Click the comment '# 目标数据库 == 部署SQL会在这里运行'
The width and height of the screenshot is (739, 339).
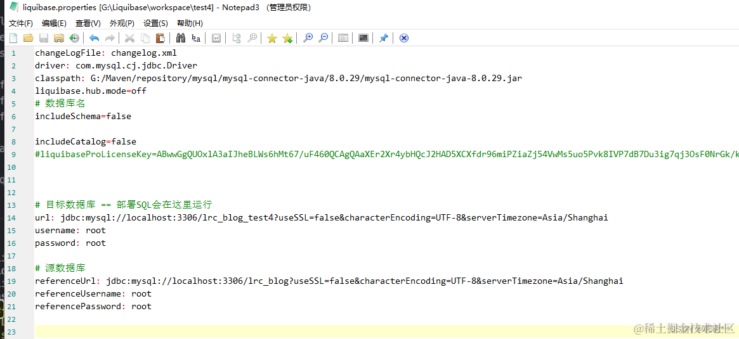pyautogui.click(x=124, y=205)
